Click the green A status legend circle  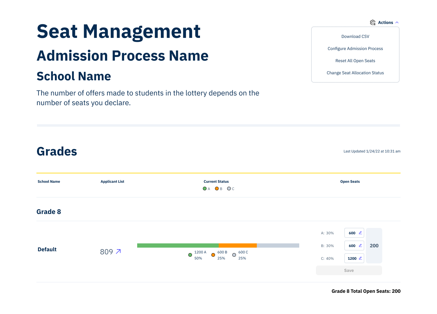point(205,189)
